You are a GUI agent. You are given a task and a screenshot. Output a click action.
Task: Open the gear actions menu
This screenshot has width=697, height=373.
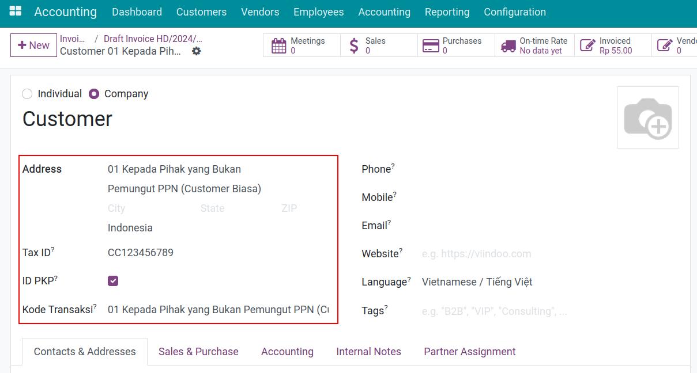coord(197,51)
